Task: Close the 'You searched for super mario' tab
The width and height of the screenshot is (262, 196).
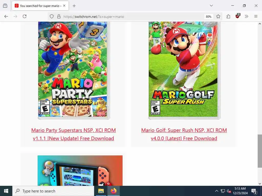Action: click(64, 6)
